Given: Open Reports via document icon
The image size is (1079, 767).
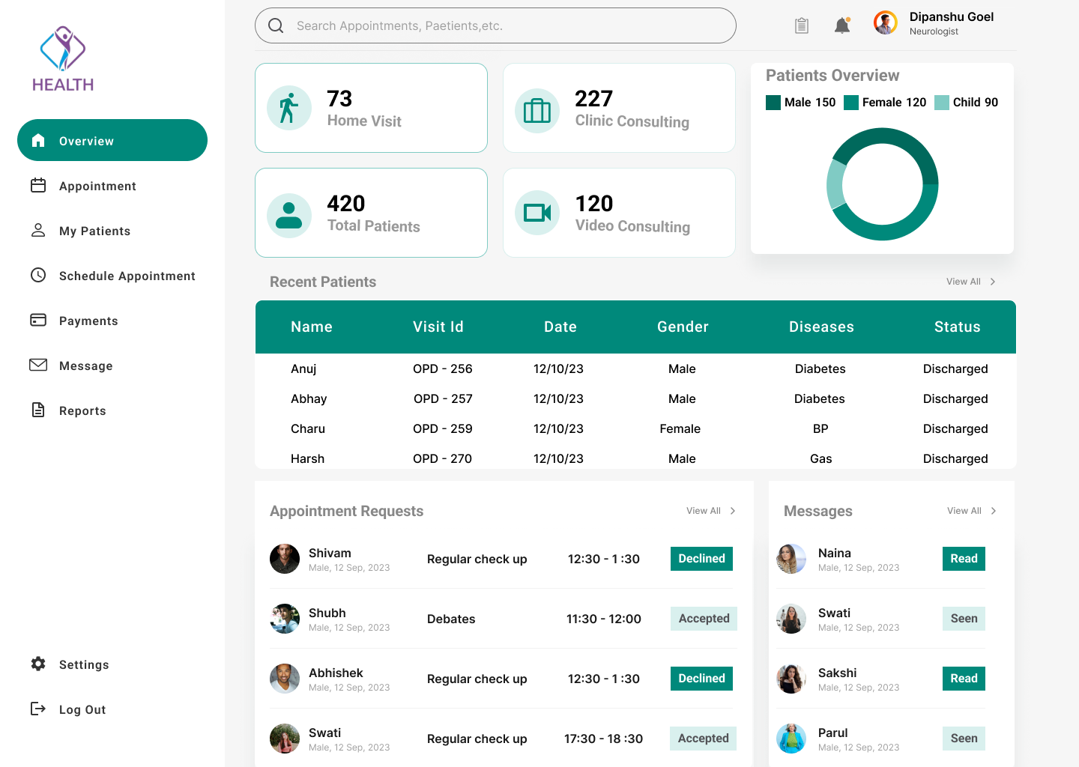Looking at the screenshot, I should [39, 410].
